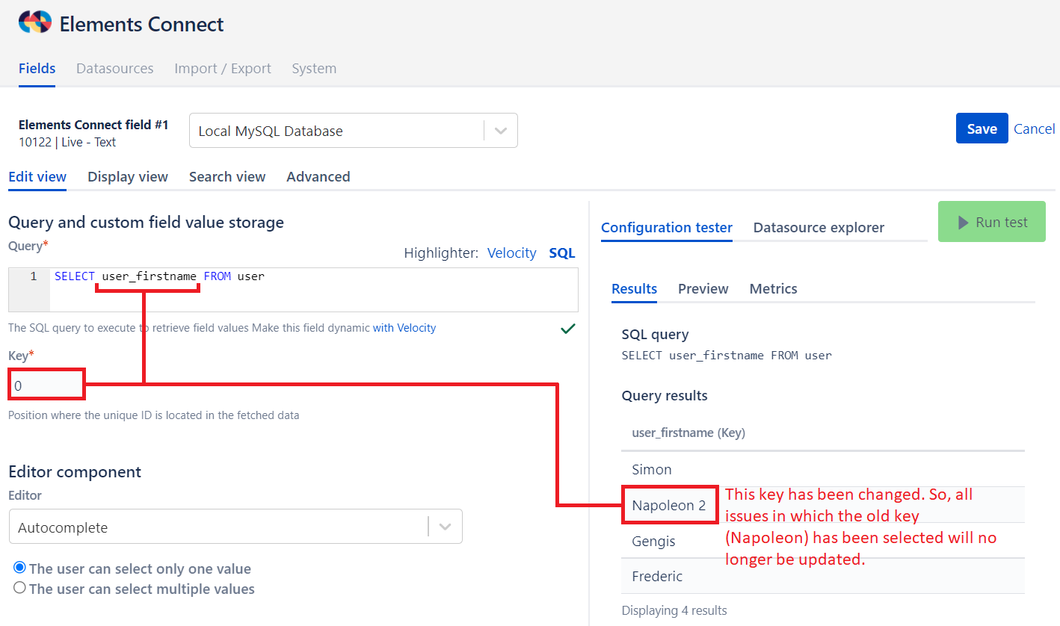
Task: Switch to the Datasources tab
Action: coord(114,68)
